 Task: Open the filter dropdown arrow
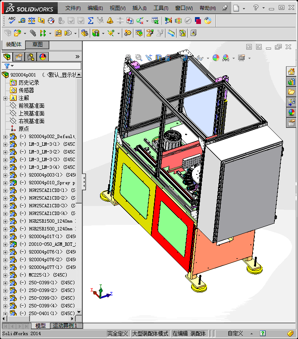(12, 66)
